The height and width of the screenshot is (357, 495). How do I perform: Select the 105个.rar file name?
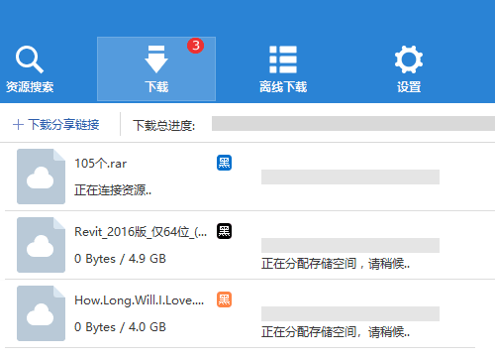(x=101, y=164)
